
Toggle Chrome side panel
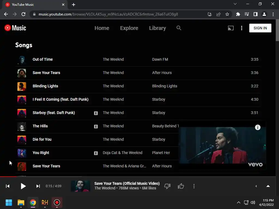[x=256, y=14]
